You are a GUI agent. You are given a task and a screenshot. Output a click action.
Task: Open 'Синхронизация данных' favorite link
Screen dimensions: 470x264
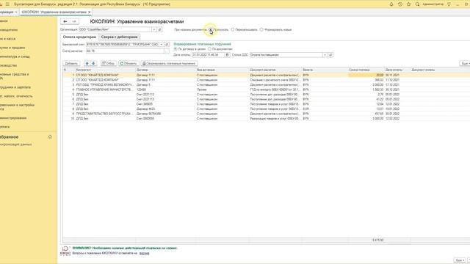(15, 144)
